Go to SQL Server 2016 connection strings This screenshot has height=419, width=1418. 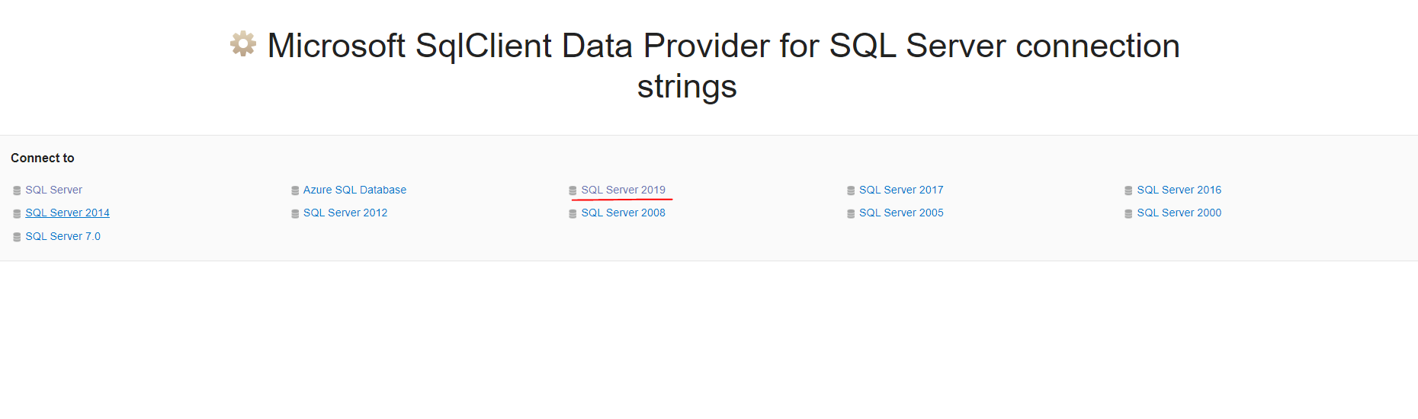(1179, 190)
